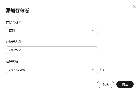Click empty middle of 选择密钥 combo box
The height and width of the screenshot is (95, 140).
tap(58, 70)
